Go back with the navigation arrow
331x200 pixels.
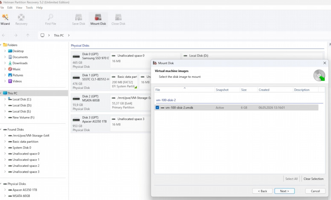pyautogui.click(x=3, y=35)
